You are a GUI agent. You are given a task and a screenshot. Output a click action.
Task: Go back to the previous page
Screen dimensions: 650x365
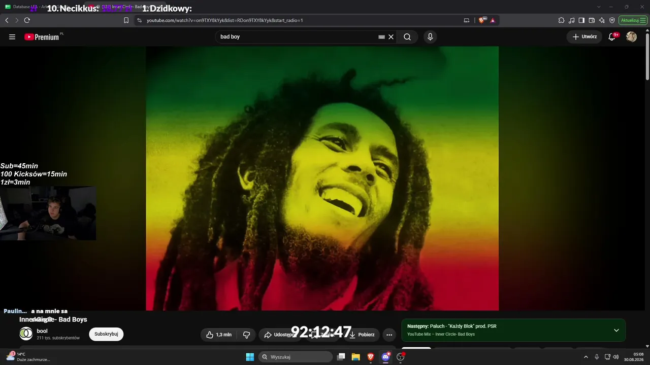[x=7, y=20]
